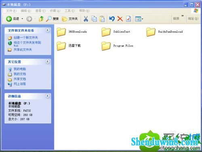
Task: Click the share folder hand icon
Action: pyautogui.click(x=10, y=50)
